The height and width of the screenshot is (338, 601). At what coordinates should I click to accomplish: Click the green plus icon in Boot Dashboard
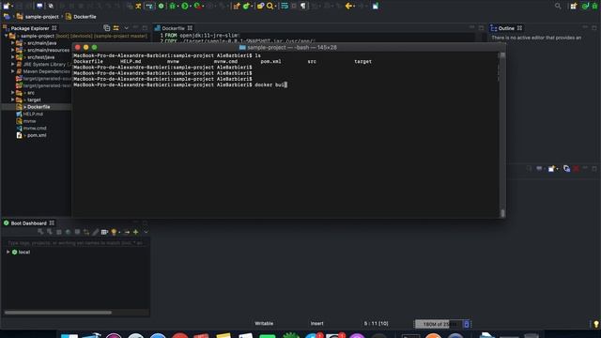click(135, 232)
